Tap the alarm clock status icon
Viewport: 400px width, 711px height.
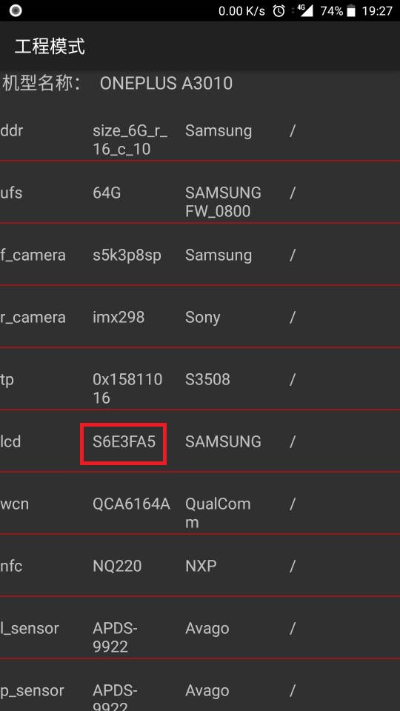tap(279, 11)
